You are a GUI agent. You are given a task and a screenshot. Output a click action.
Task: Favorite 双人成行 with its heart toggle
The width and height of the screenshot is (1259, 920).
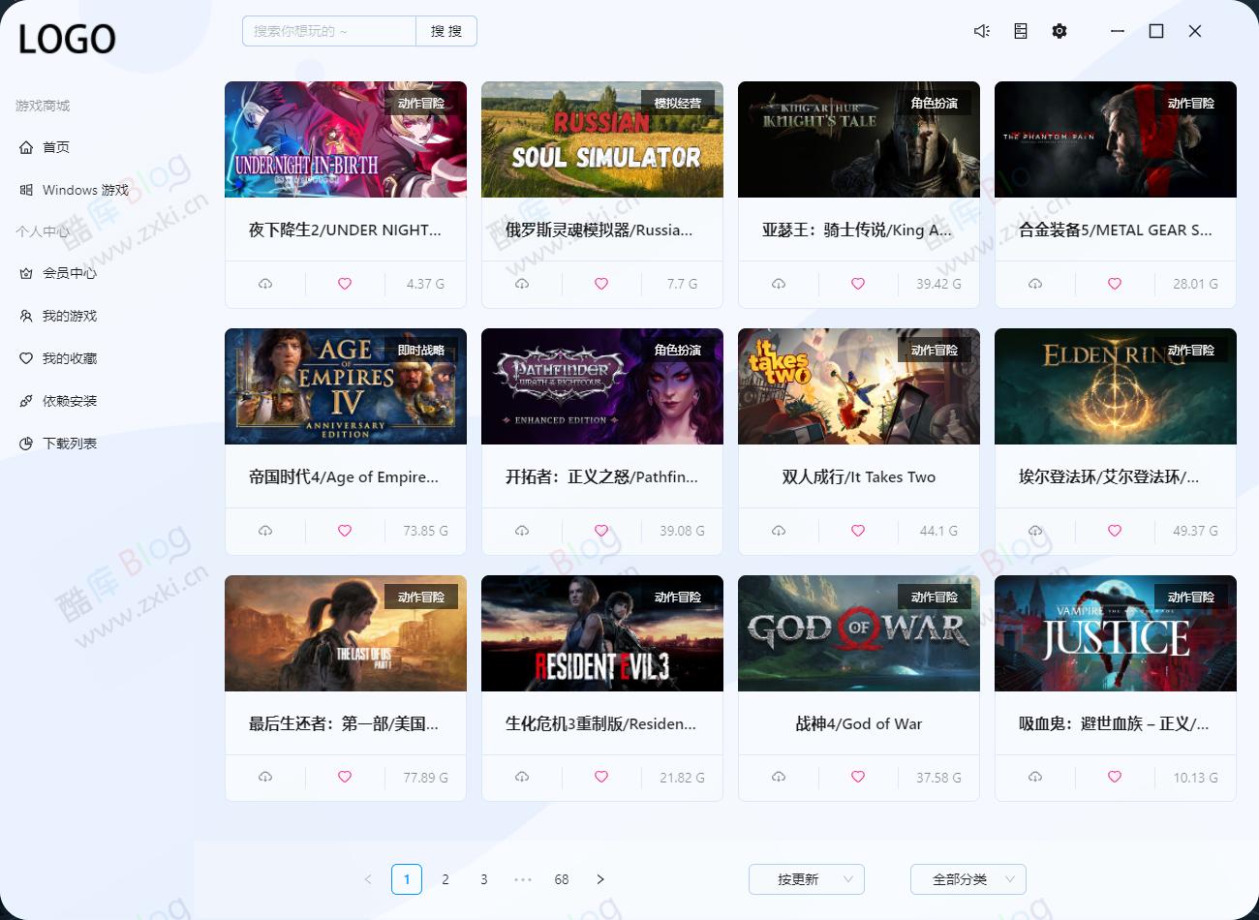pyautogui.click(x=857, y=531)
